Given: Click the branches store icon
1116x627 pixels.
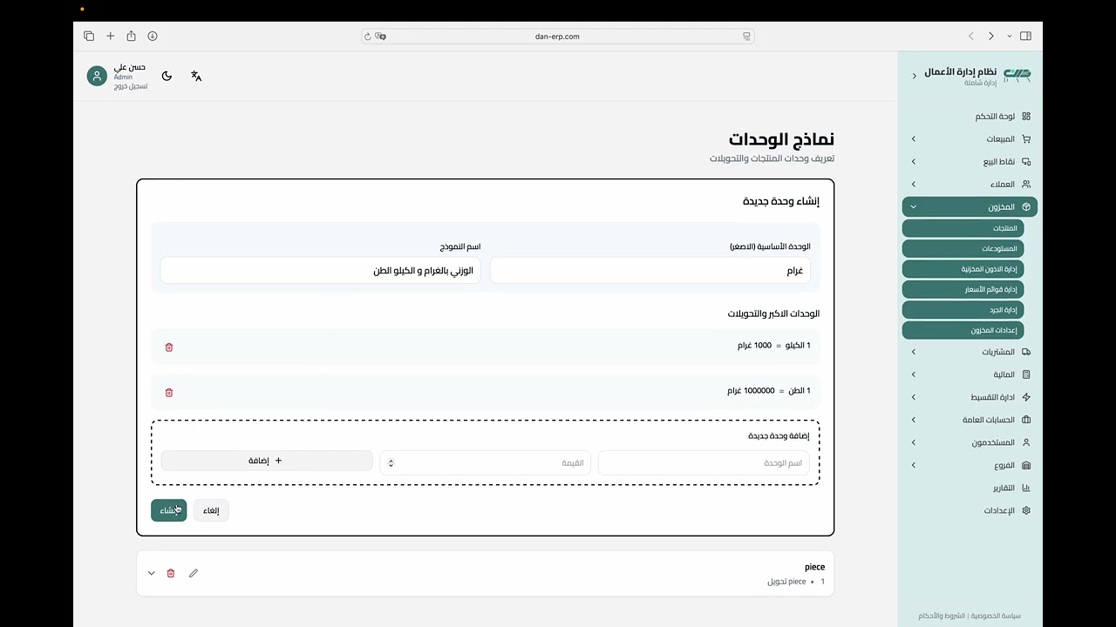Looking at the screenshot, I should [x=1026, y=465].
